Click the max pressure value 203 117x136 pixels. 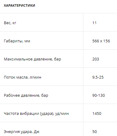(x=95, y=59)
